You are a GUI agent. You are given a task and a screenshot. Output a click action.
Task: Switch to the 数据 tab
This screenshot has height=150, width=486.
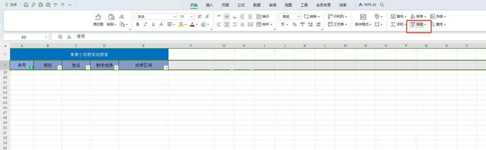click(257, 5)
